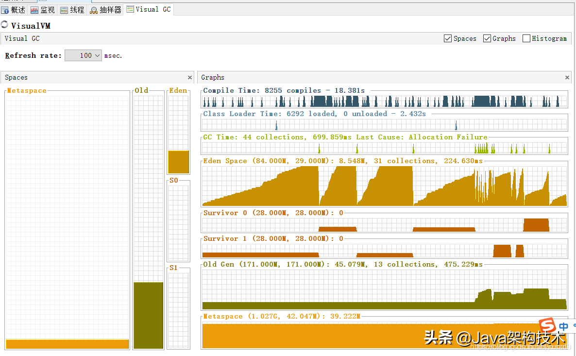This screenshot has height=356, width=576.
Task: Click the Survivor 1 graph
Action: click(384, 251)
